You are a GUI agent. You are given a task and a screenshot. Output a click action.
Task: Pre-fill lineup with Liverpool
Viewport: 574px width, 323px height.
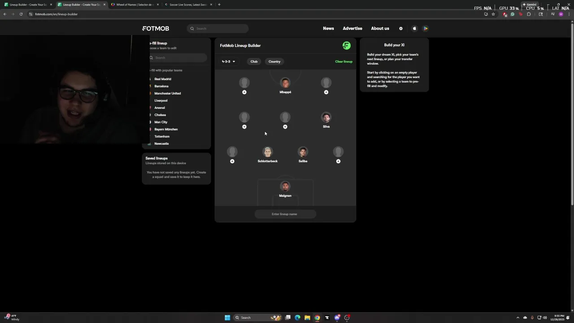pos(161,100)
